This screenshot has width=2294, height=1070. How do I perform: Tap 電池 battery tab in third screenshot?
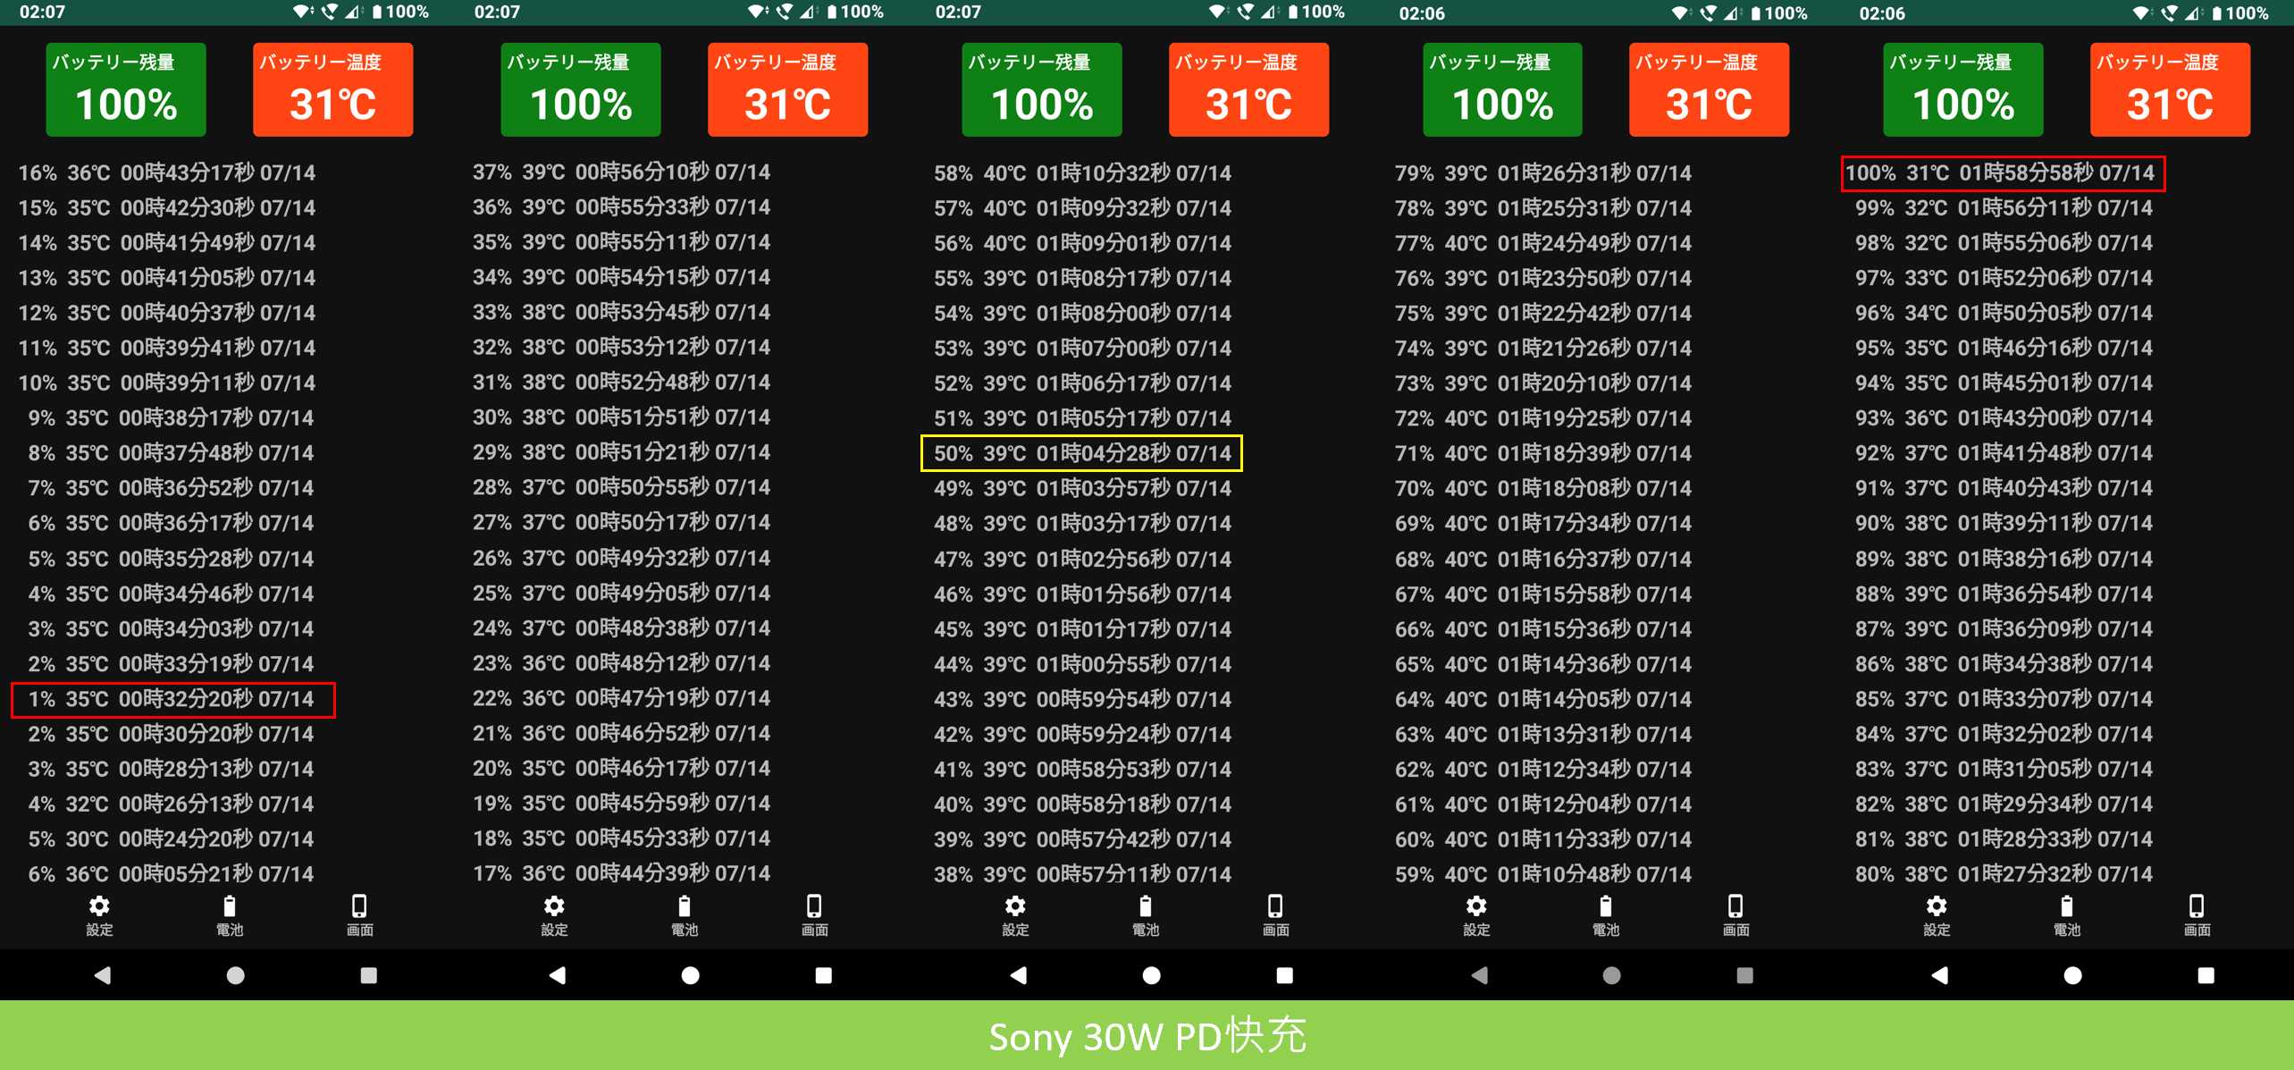(1146, 914)
